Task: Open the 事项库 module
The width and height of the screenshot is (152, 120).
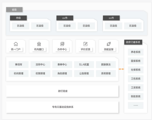Action: [19, 64]
